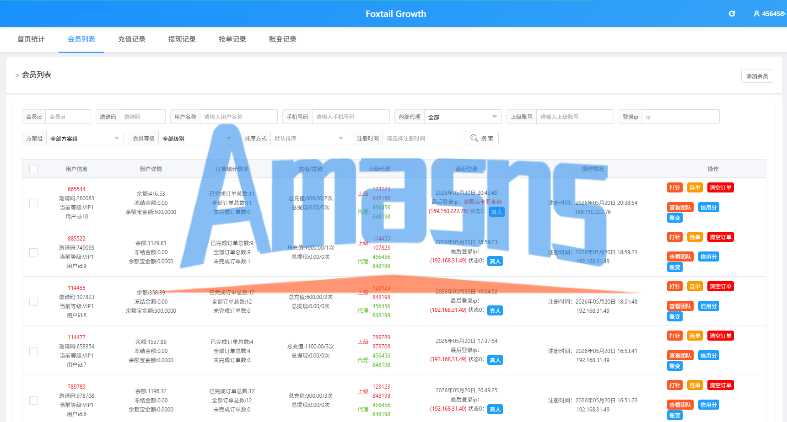Open the 注册时间 date picker
This screenshot has height=422, width=787.
[x=421, y=138]
